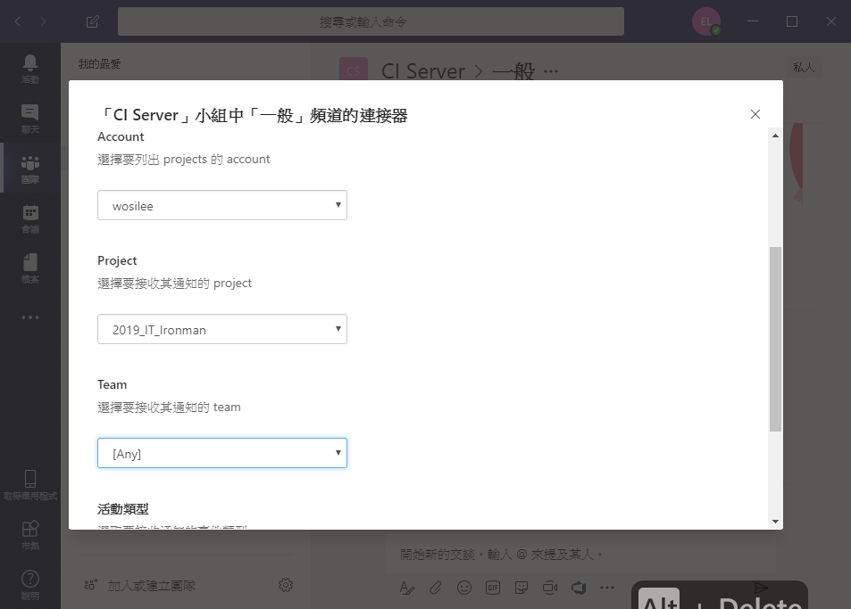
Task: Open the Account dropdown showing wosilee
Action: [x=222, y=205]
